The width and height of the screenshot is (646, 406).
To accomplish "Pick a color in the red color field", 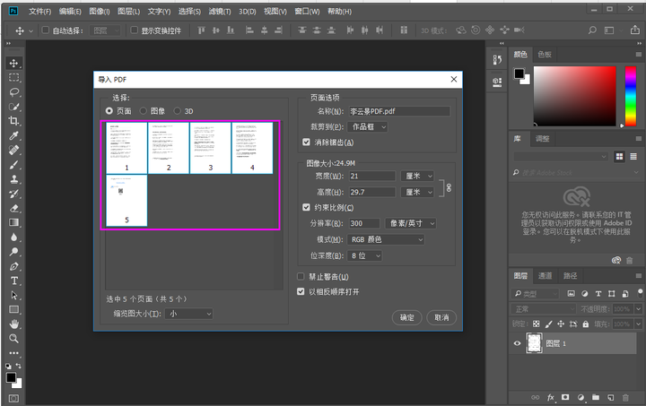I will coord(575,96).
